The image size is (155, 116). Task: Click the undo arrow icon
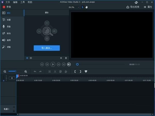[35, 72]
